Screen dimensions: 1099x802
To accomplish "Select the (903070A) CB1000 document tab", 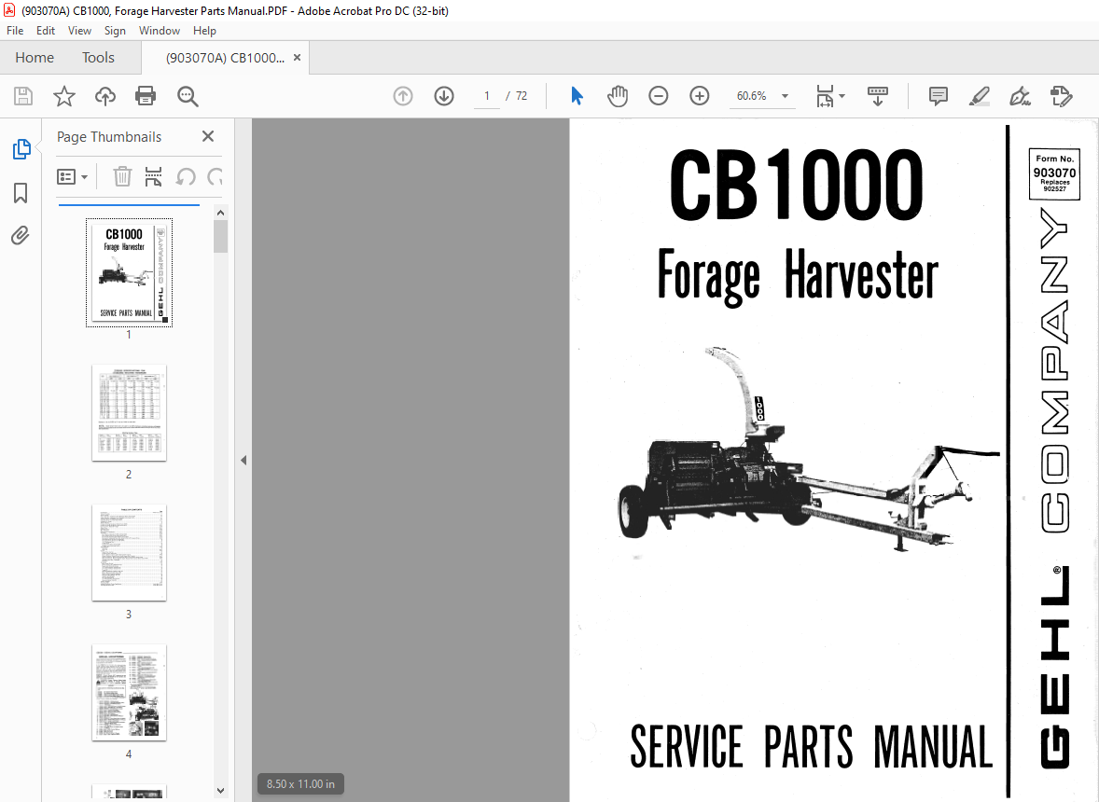I will (225, 58).
